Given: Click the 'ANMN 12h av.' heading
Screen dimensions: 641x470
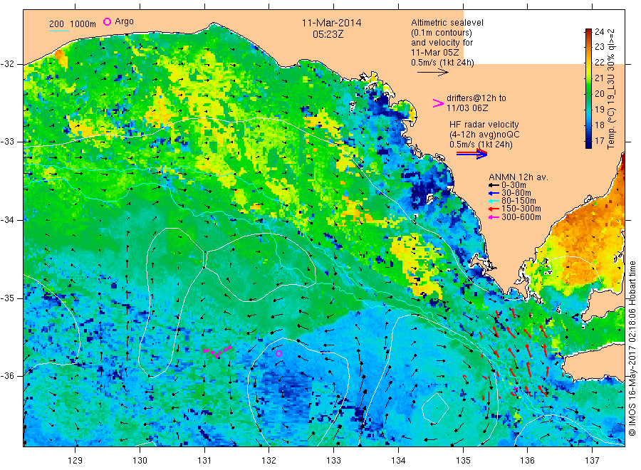Looking at the screenshot, I should (x=518, y=177).
